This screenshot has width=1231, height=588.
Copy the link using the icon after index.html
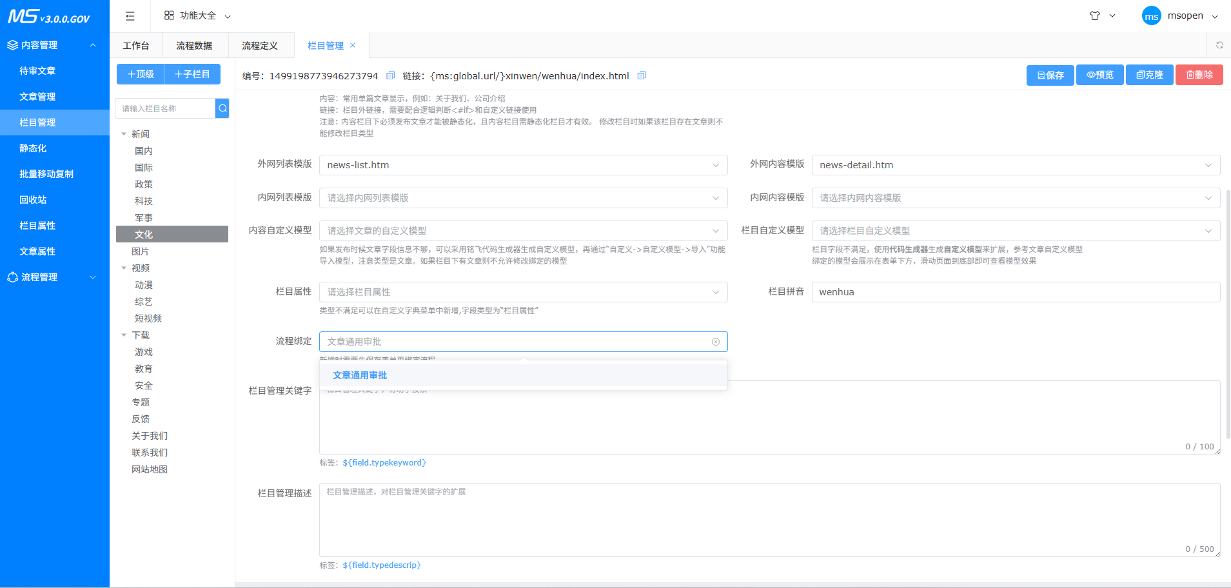pyautogui.click(x=641, y=76)
